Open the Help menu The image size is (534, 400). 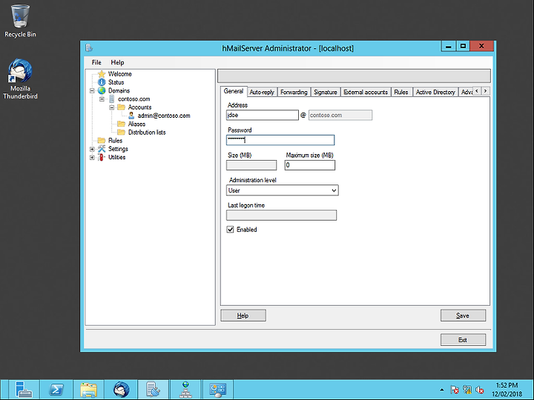pos(117,62)
